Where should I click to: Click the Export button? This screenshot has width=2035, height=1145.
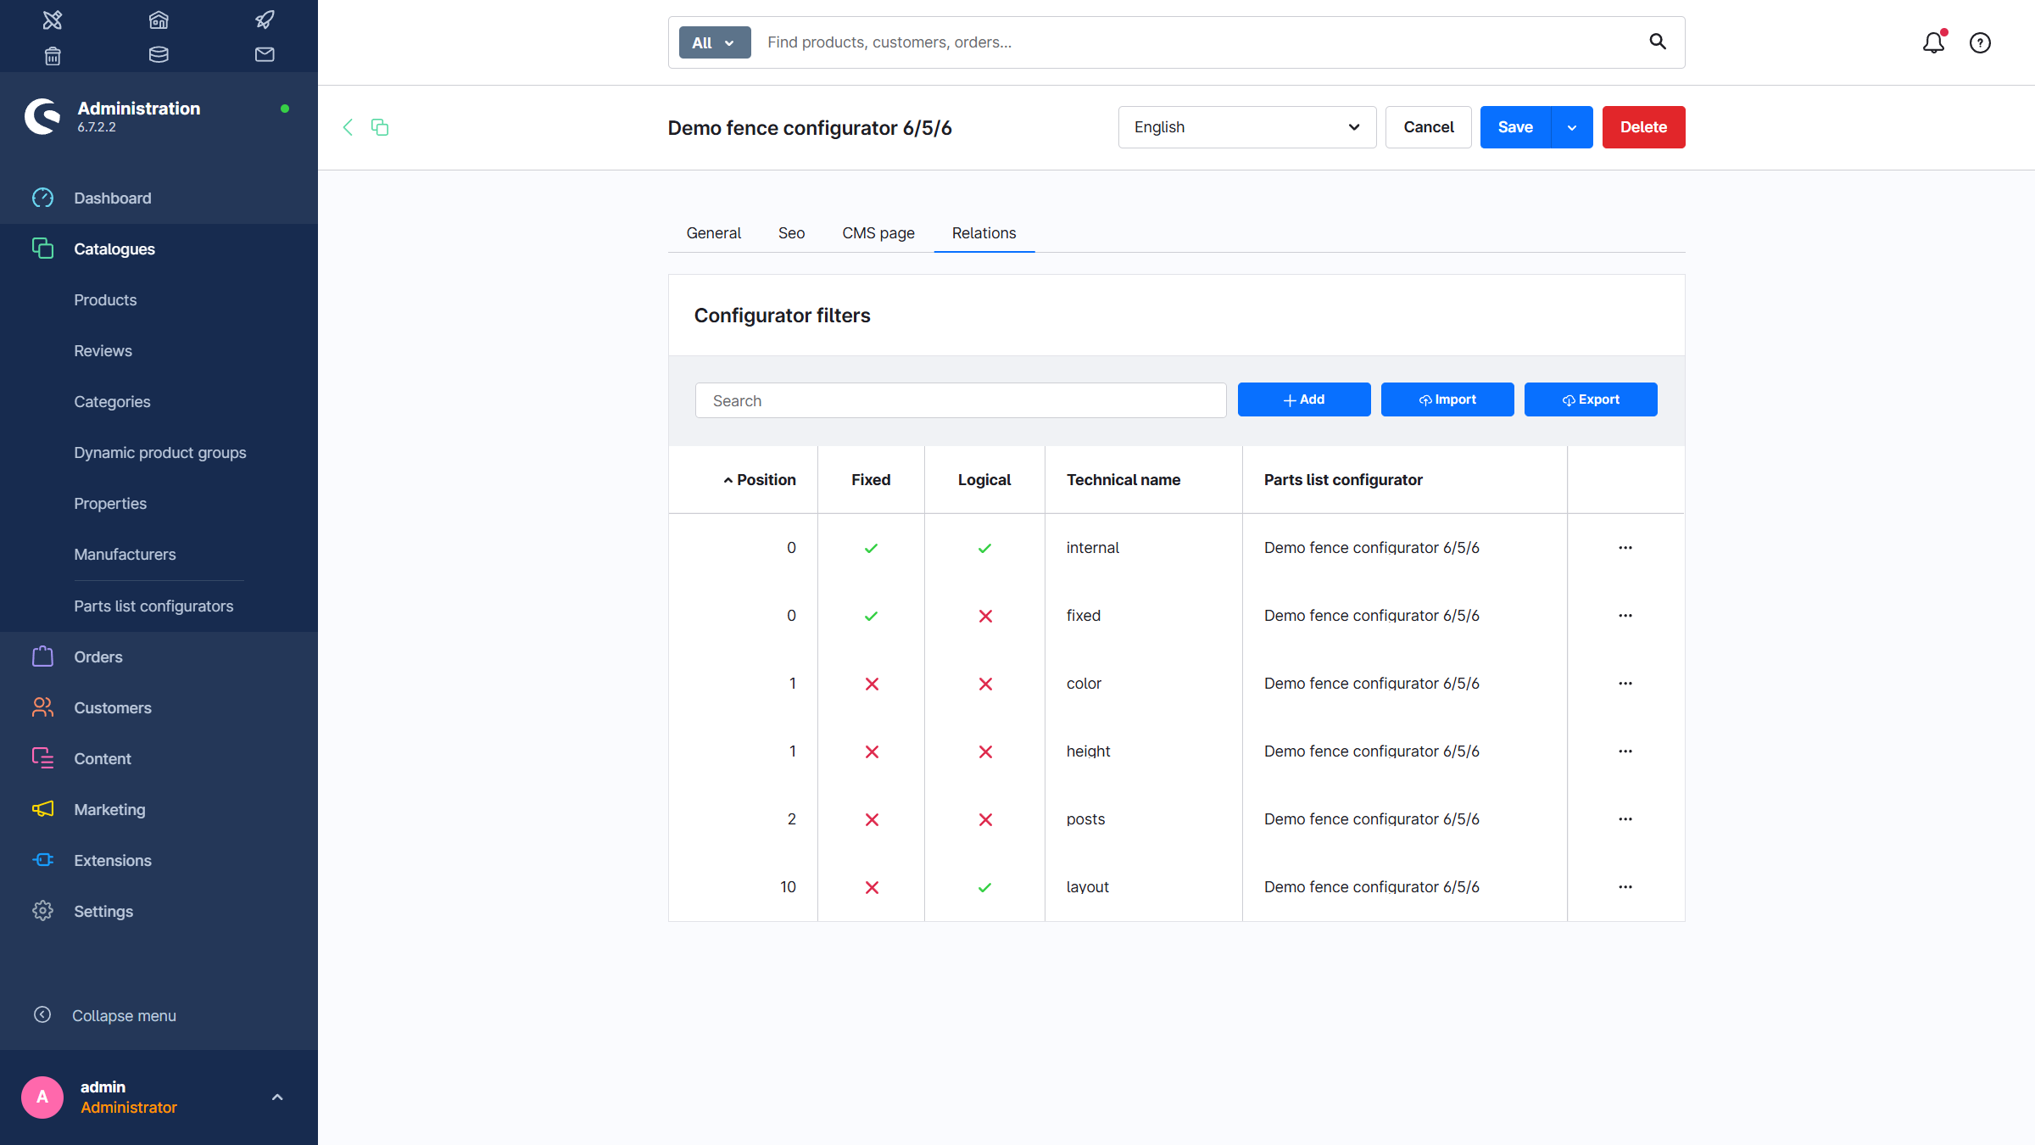tap(1591, 399)
